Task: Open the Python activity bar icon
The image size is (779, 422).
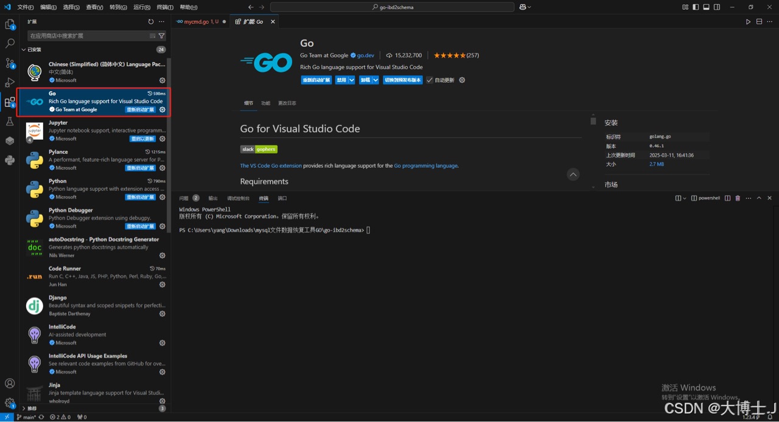Action: pyautogui.click(x=10, y=161)
